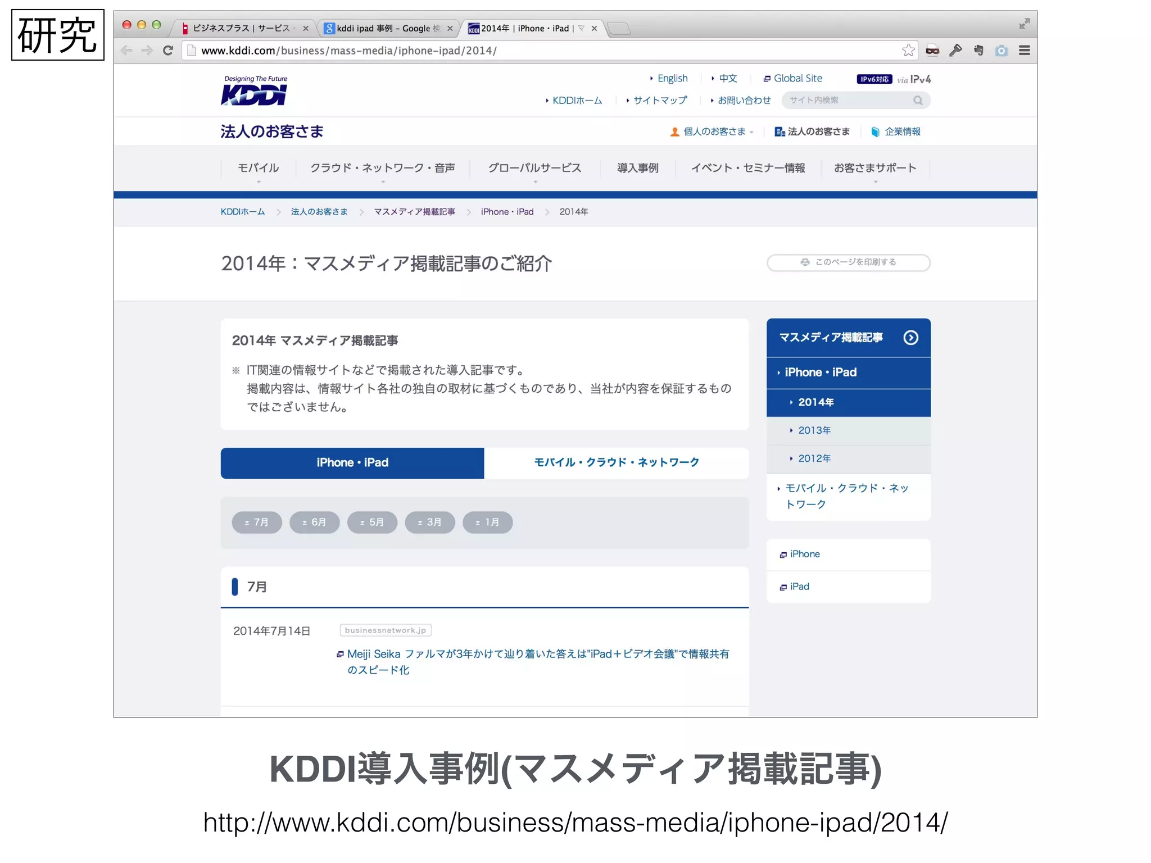Jump to 3月 with the month button

pos(430,522)
